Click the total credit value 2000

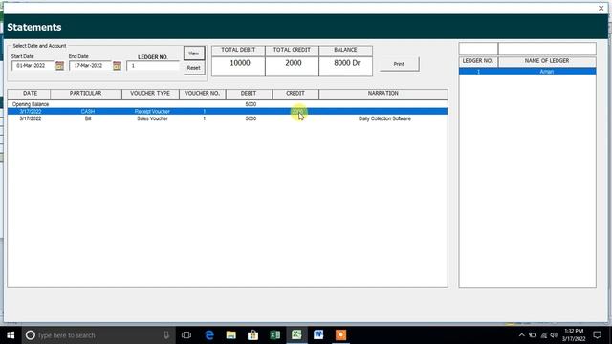pyautogui.click(x=294, y=63)
